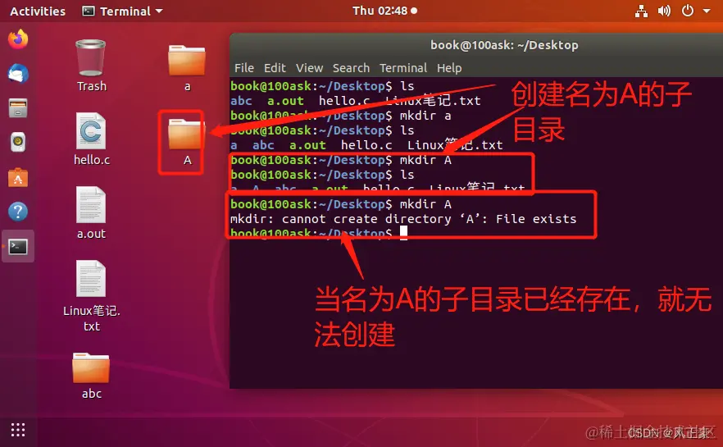Open the Files manager dock icon
Image resolution: width=723 pixels, height=447 pixels.
coord(18,108)
